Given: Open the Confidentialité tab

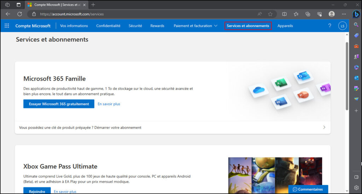Looking at the screenshot, I should coord(108,26).
